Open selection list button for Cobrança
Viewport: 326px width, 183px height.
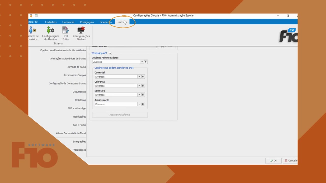[x=143, y=86]
